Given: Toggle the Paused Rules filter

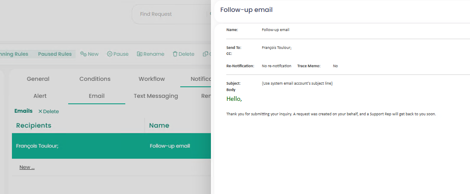Looking at the screenshot, I should [55, 54].
